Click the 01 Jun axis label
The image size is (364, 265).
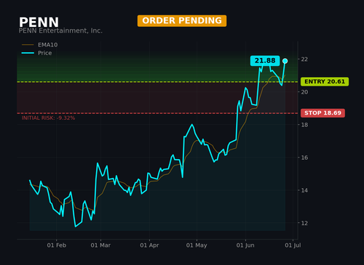click(x=245, y=245)
